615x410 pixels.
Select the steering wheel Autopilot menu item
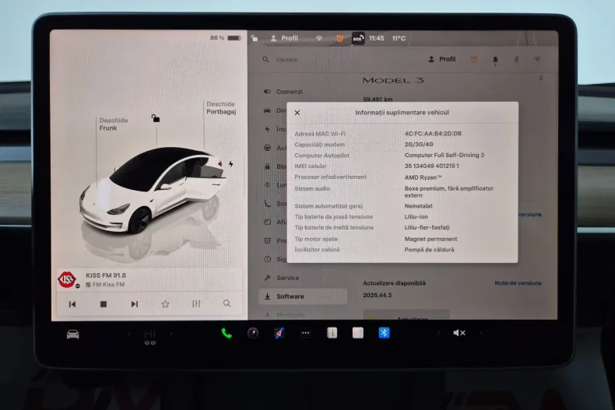point(274,148)
